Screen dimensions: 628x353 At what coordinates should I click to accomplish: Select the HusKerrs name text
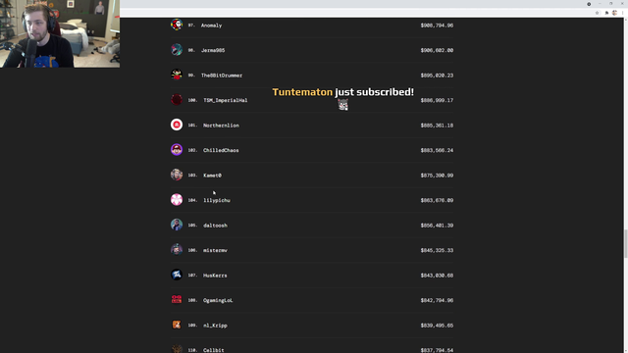click(215, 276)
